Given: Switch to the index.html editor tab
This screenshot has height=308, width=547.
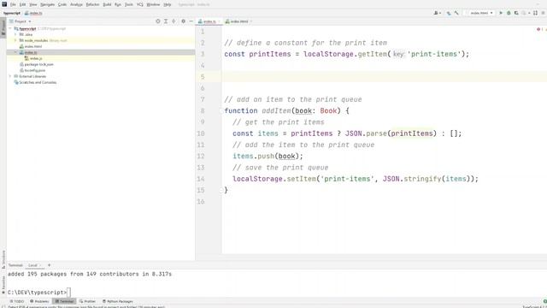Looking at the screenshot, I should tap(238, 21).
